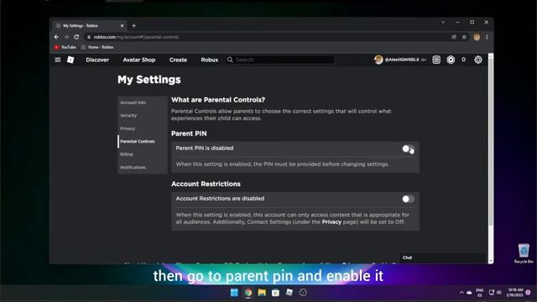Open the Recycle Bin desktop icon
This screenshot has height=302, width=537.
click(x=524, y=253)
